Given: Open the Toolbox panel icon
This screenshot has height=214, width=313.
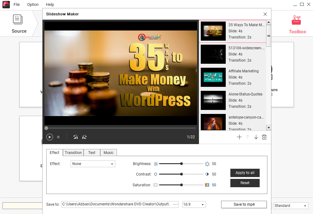Looking at the screenshot, I should pos(296,20).
